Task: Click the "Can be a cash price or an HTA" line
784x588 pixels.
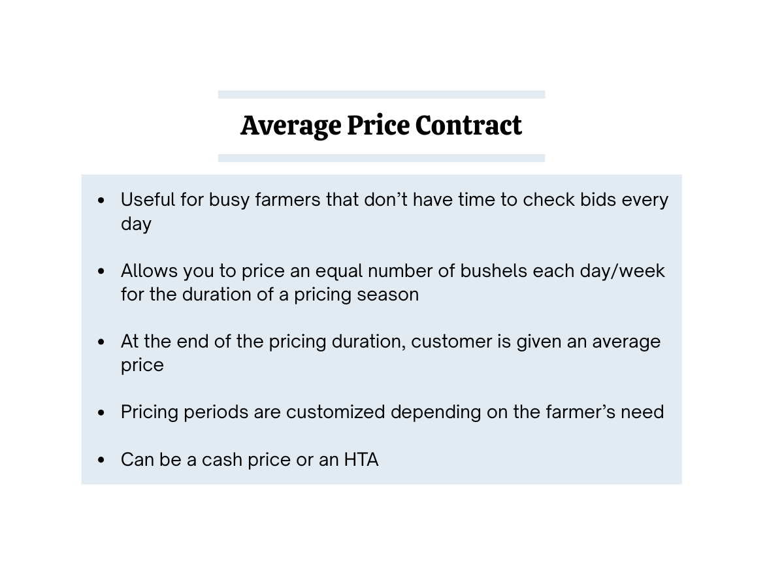Action: pyautogui.click(x=250, y=460)
